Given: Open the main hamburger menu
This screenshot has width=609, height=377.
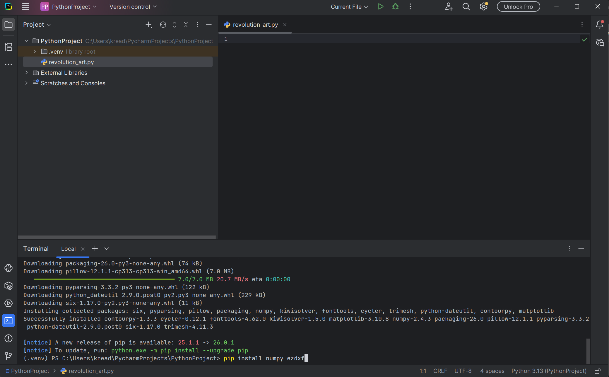Looking at the screenshot, I should (25, 6).
